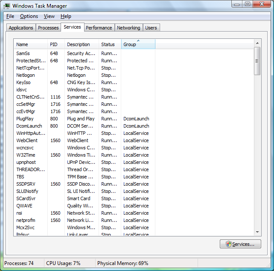The width and height of the screenshot is (274, 271).
Task: Switch to the Processes tab
Action: (x=48, y=28)
